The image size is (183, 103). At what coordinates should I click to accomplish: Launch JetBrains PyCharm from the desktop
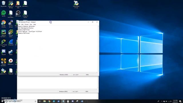pos(3,33)
